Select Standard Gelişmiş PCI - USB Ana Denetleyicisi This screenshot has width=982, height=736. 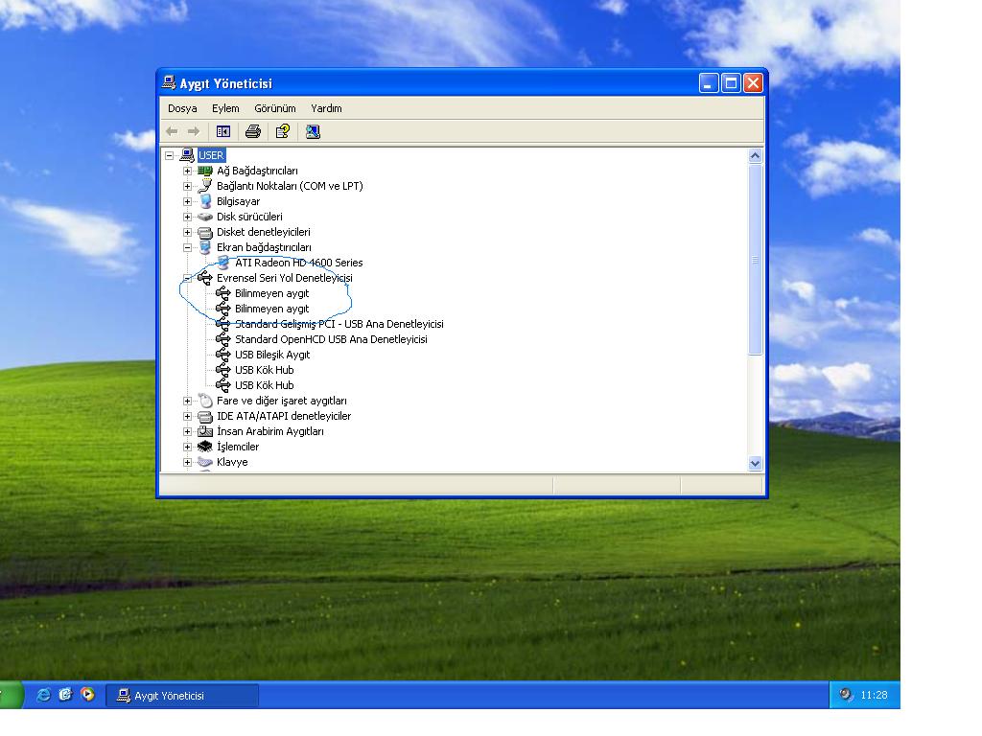tap(339, 324)
